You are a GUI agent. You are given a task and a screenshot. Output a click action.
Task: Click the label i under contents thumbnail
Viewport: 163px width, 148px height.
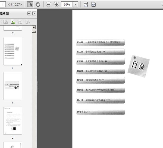pyautogui.click(x=13, y=68)
